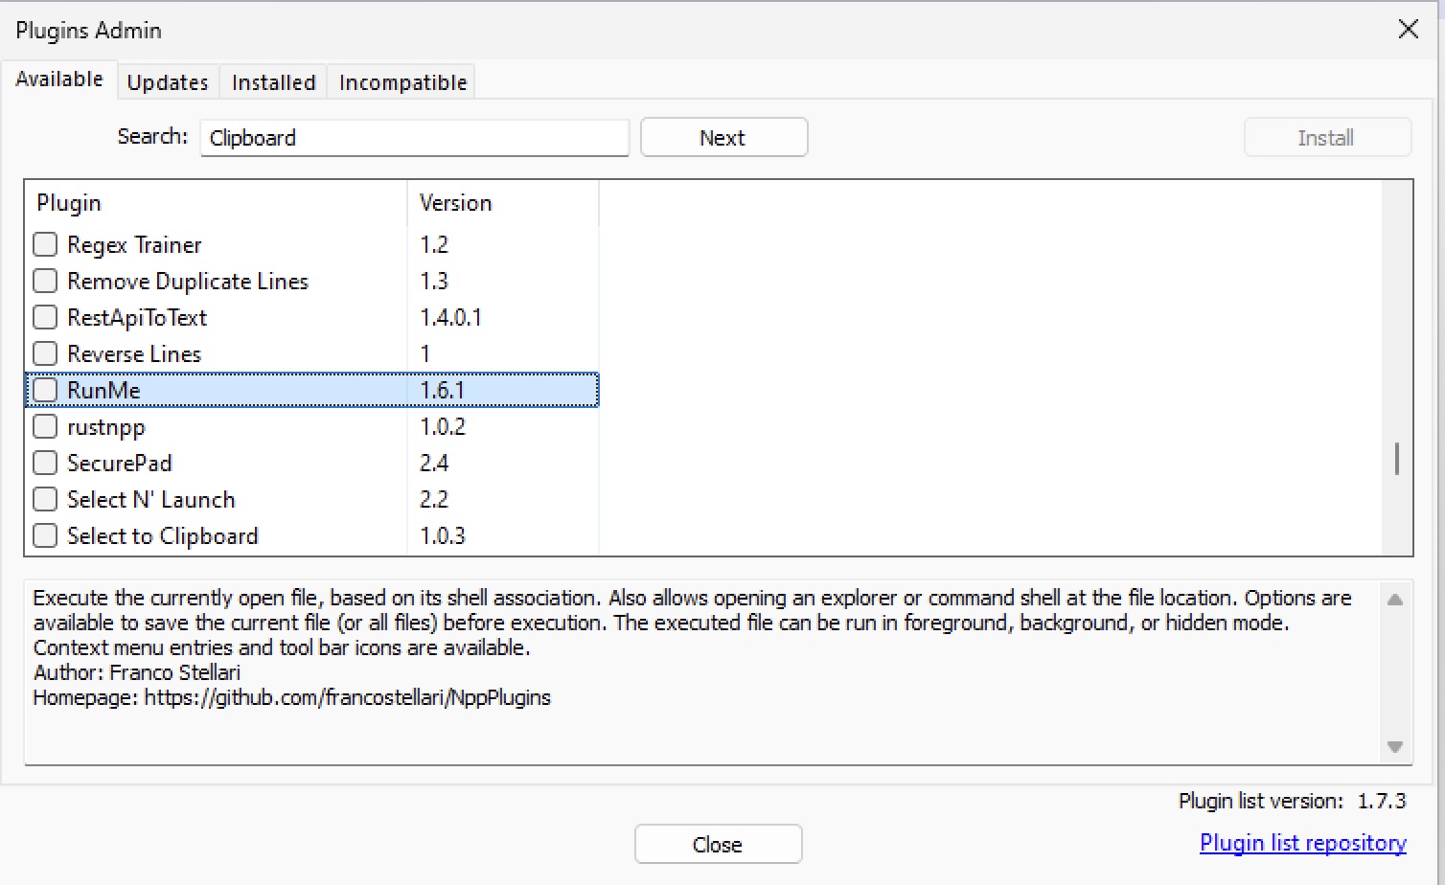The image size is (1445, 885).
Task: Click inside the Clipboard search field
Action: [x=414, y=137]
